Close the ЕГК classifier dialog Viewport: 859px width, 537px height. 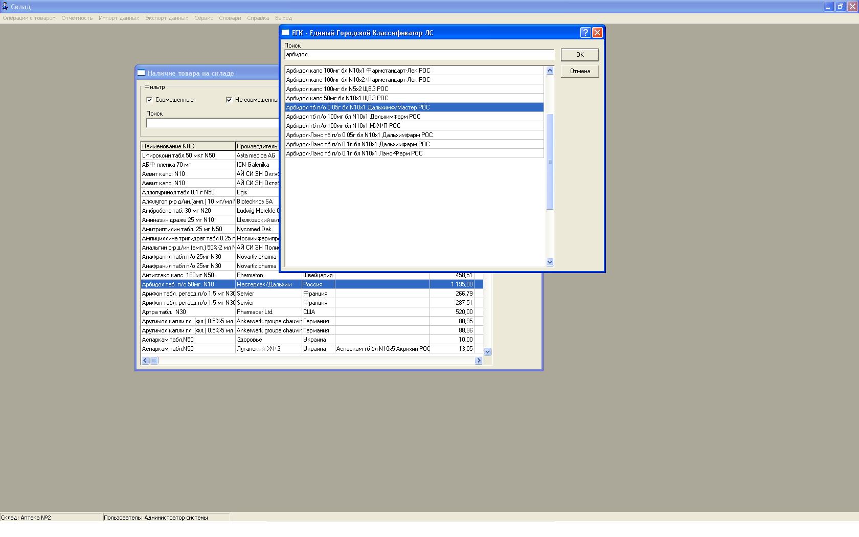(597, 33)
